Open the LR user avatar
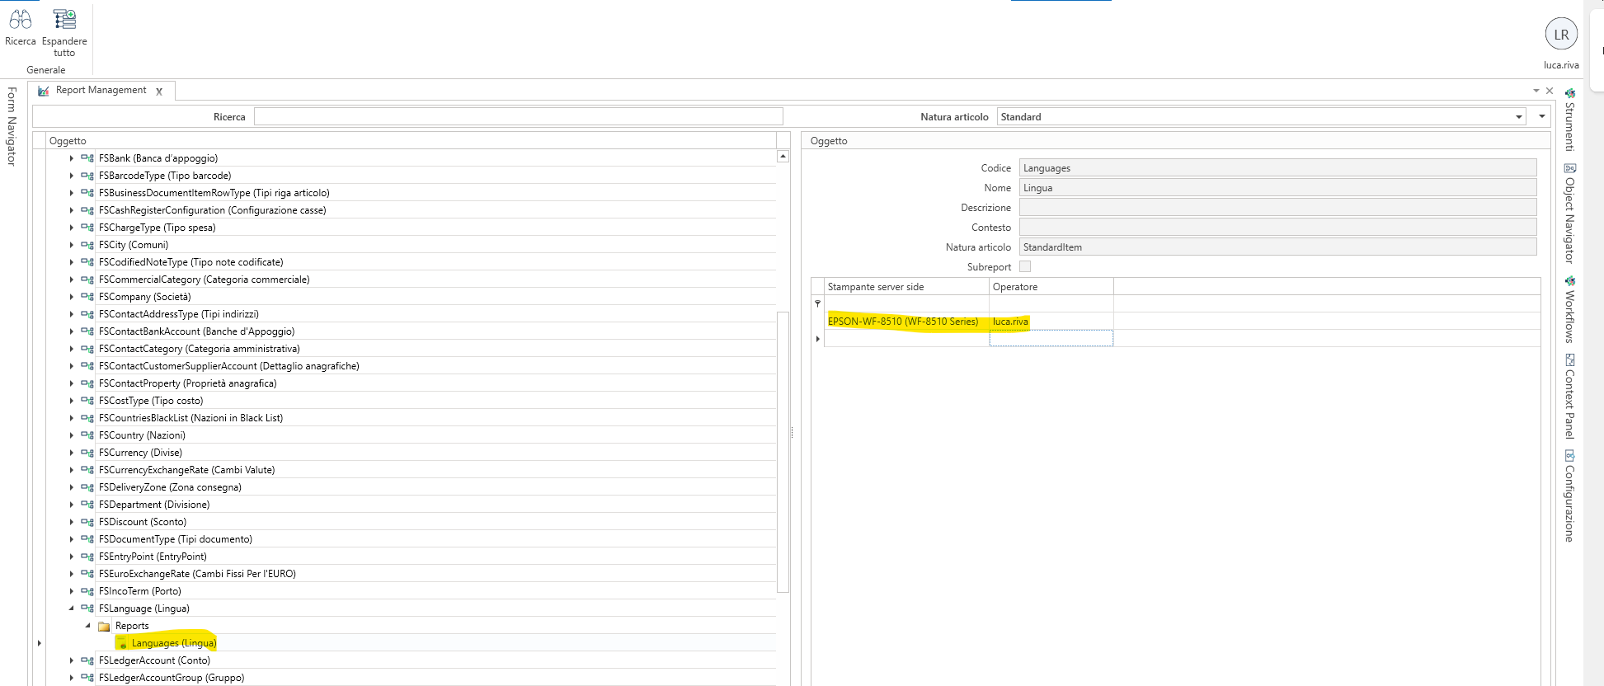Image resolution: width=1604 pixels, height=686 pixels. [x=1561, y=35]
